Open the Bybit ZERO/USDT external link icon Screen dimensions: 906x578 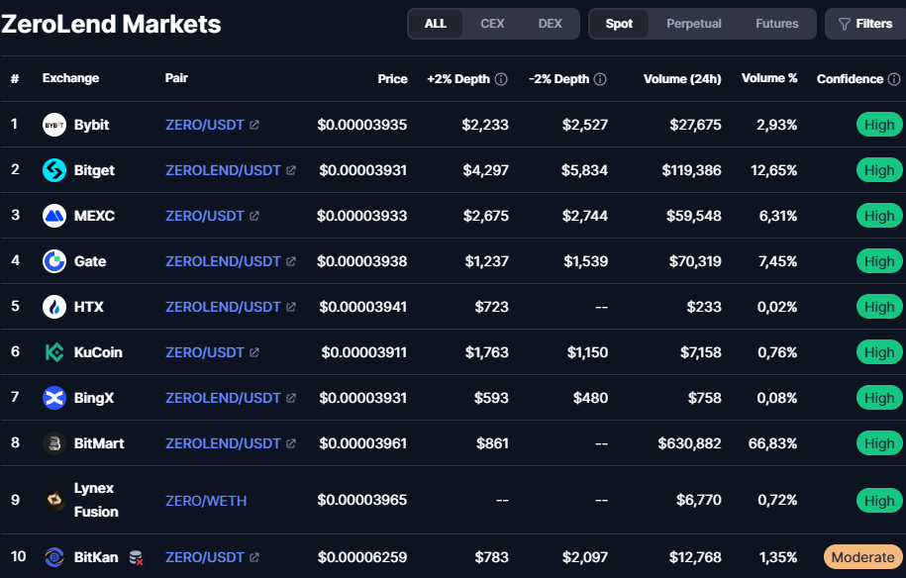point(254,125)
